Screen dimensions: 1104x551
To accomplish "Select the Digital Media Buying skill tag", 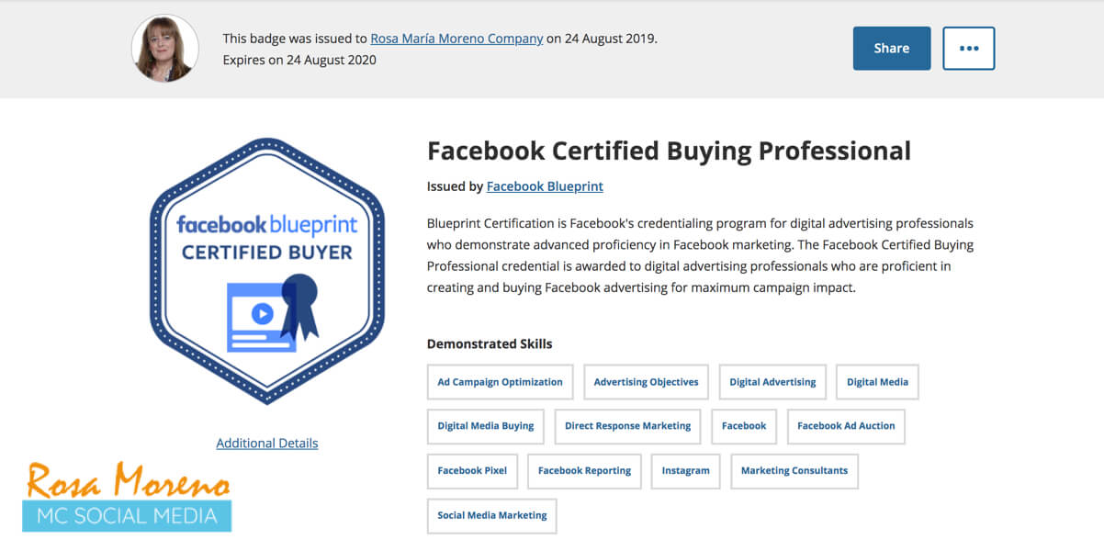I will 485,426.
